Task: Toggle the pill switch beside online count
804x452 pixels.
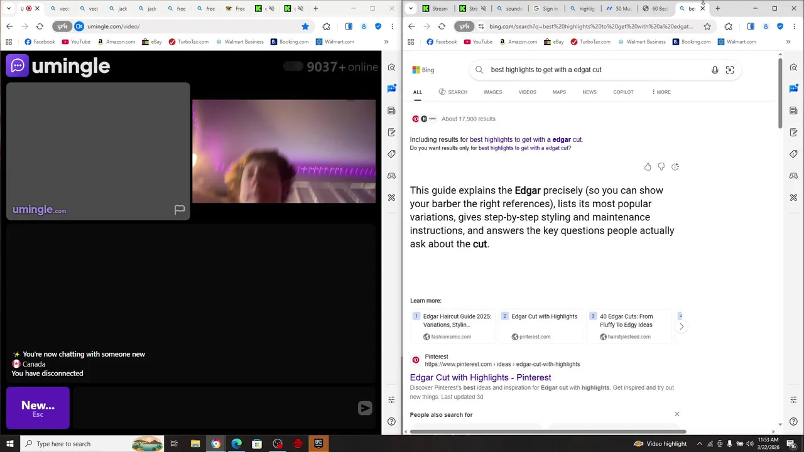Action: tap(293, 67)
